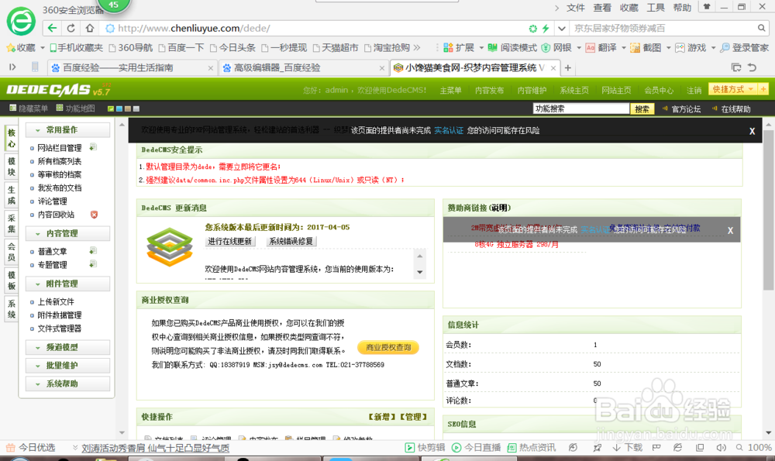Collapse the 内容管理 section
Viewport: 775px width, 461px height.
point(67,233)
